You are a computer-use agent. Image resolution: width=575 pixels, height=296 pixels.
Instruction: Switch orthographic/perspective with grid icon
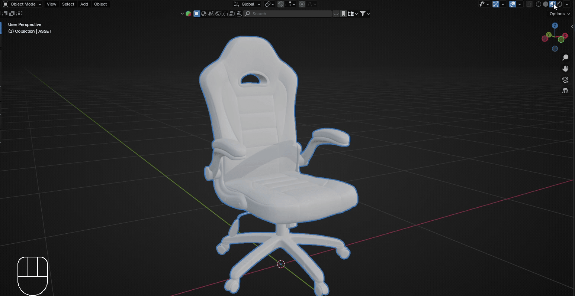coord(565,91)
